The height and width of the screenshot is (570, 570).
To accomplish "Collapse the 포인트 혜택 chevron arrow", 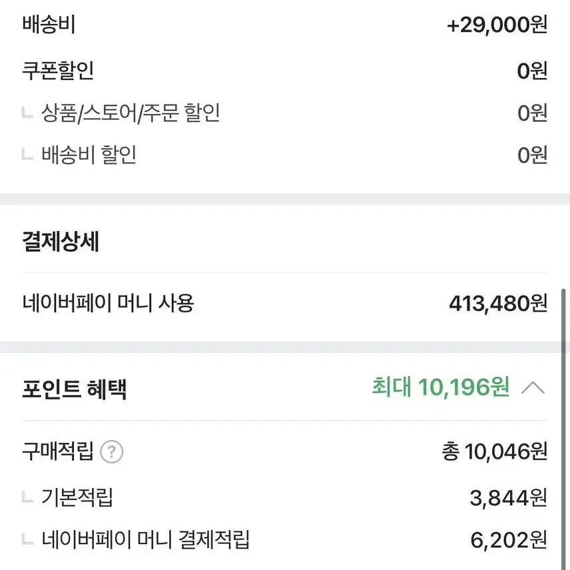I will [x=533, y=388].
